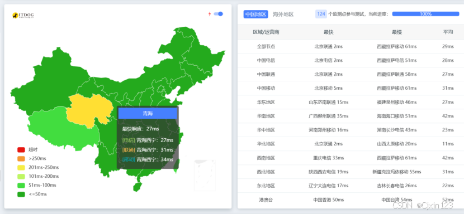Click the ITDOG logo
464x214 pixels.
23,15
